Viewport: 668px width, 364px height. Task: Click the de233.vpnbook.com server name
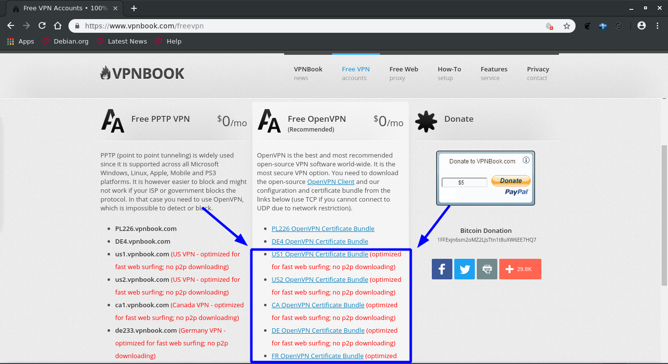146,330
